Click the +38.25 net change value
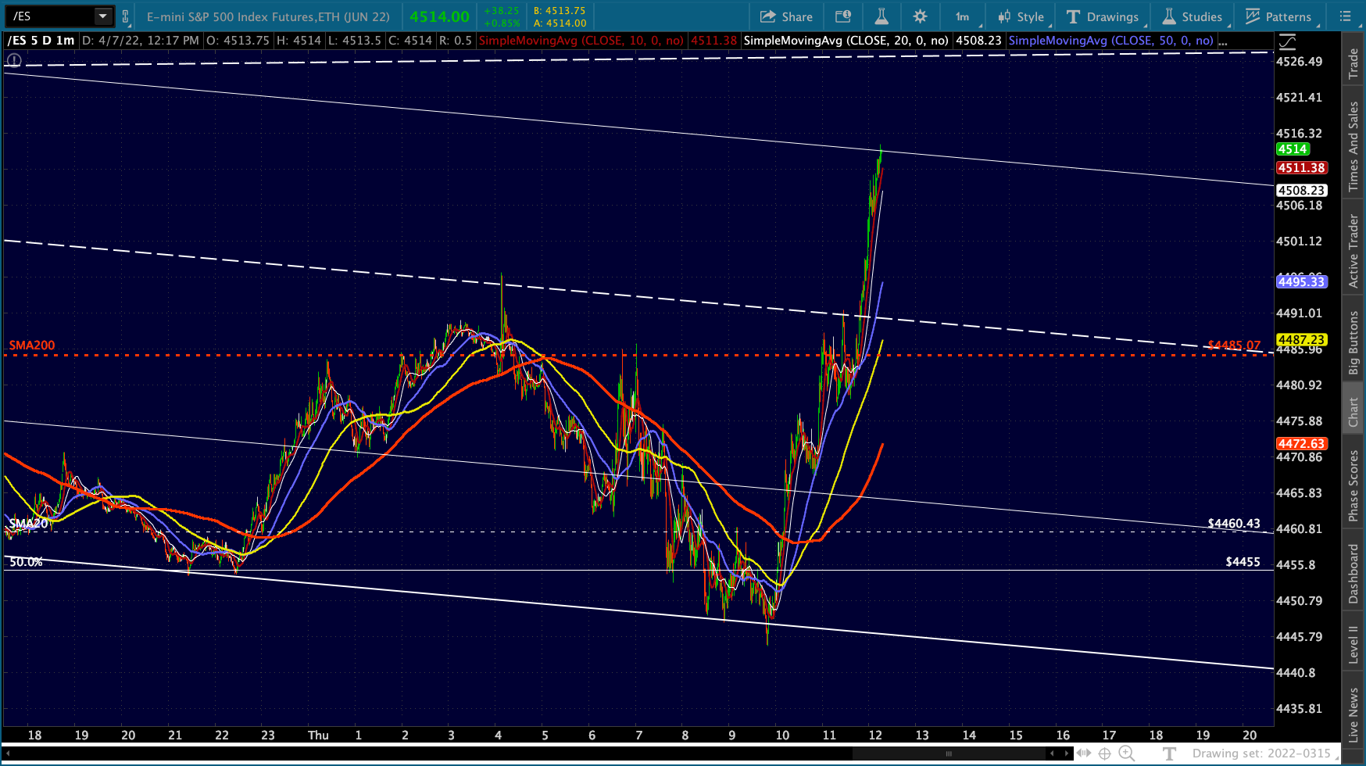The height and width of the screenshot is (766, 1366). coord(502,11)
